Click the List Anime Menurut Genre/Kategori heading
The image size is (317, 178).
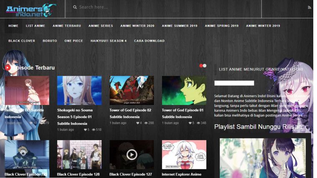point(261,70)
